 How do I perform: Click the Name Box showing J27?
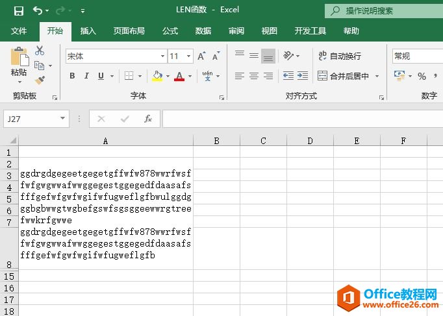click(x=36, y=119)
